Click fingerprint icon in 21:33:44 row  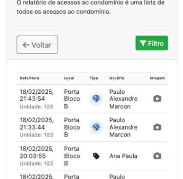point(96,127)
